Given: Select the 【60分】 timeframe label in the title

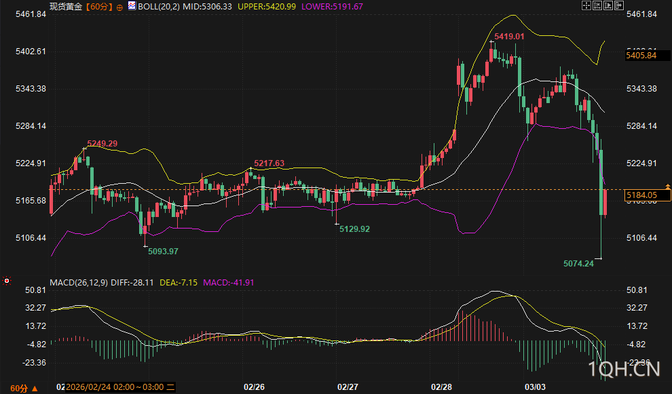Looking at the screenshot, I should [99, 6].
